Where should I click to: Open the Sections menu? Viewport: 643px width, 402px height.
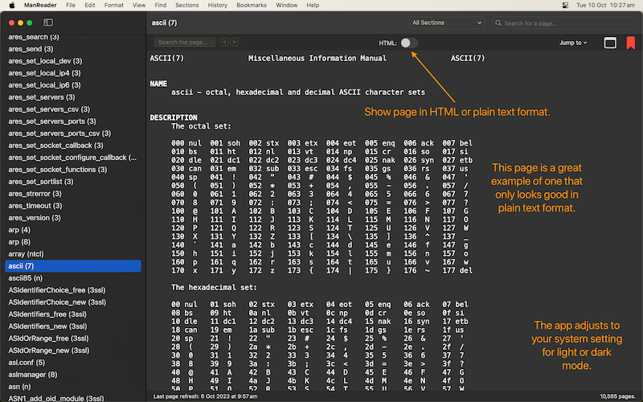(x=187, y=5)
